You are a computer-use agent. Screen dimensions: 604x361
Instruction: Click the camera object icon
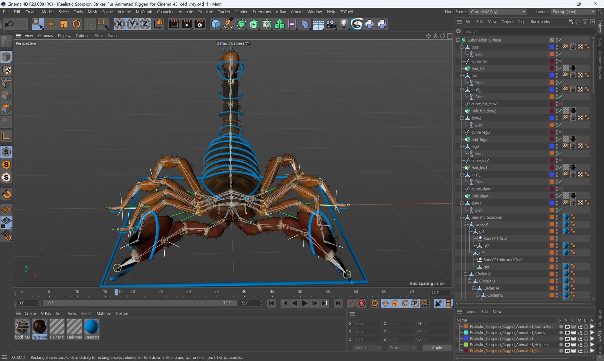331,24
